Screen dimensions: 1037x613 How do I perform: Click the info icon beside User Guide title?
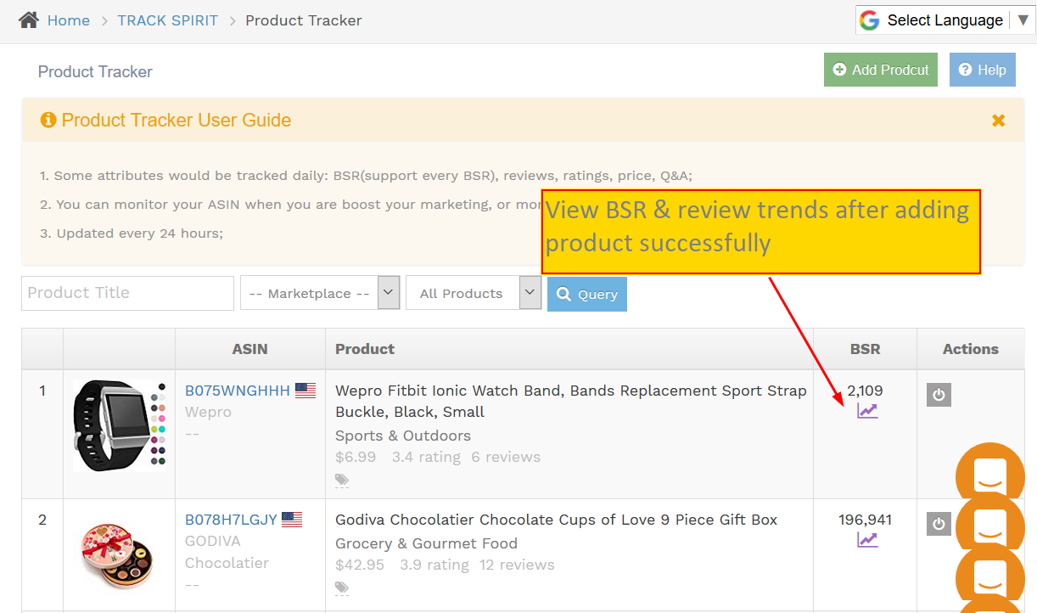pos(48,120)
